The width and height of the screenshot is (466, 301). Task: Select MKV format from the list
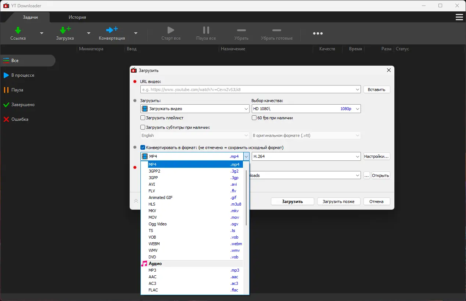pyautogui.click(x=153, y=211)
